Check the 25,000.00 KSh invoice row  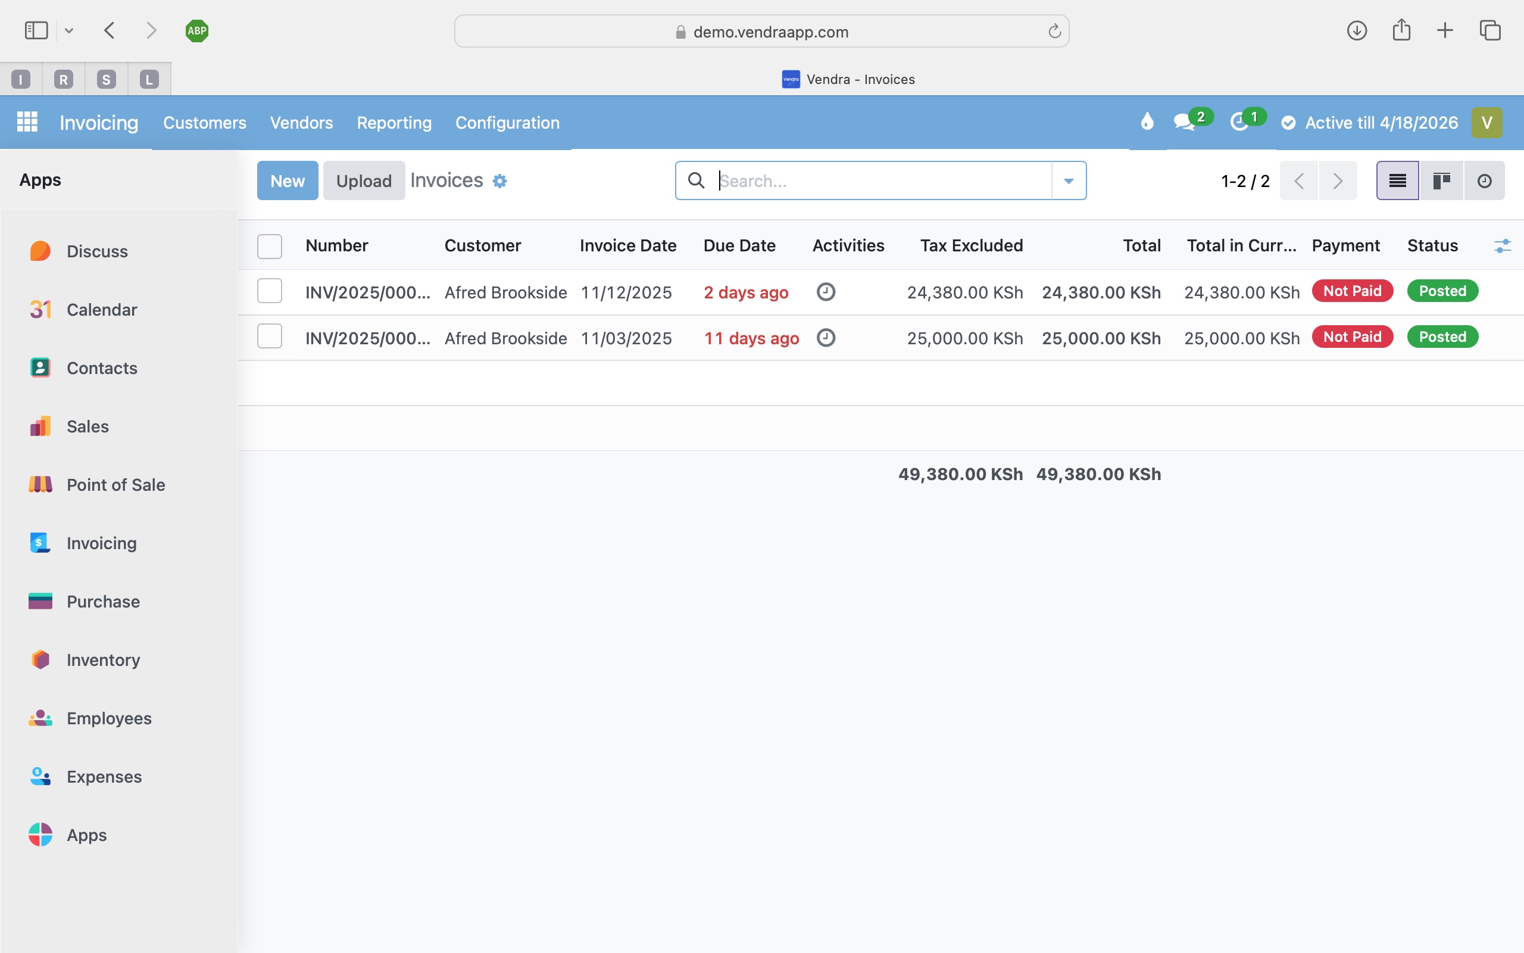click(270, 336)
